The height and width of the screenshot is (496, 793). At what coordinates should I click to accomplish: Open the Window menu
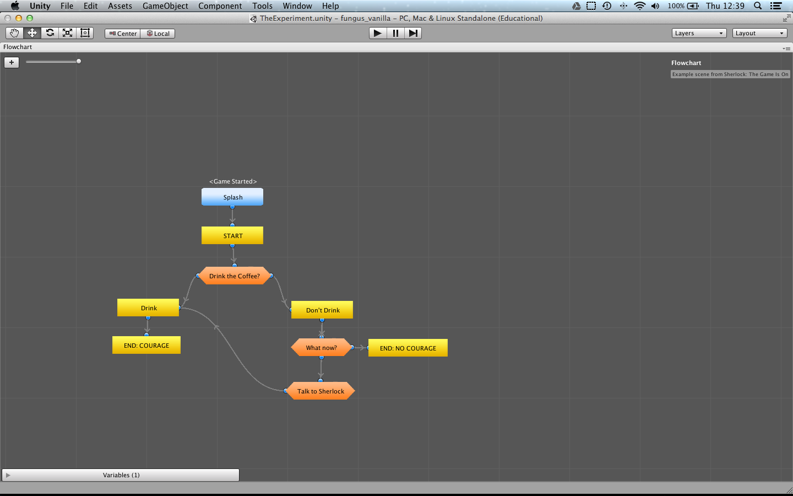coord(297,6)
